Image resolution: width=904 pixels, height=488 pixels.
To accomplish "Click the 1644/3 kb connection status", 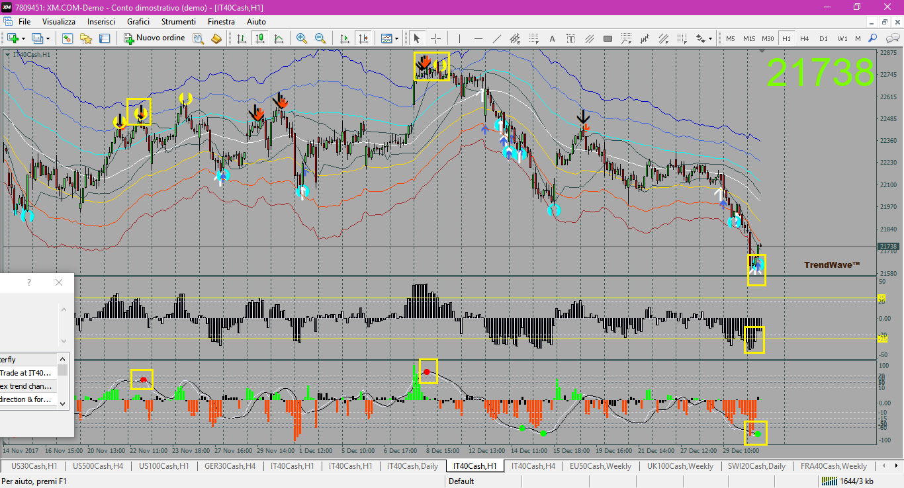I will [x=848, y=481].
